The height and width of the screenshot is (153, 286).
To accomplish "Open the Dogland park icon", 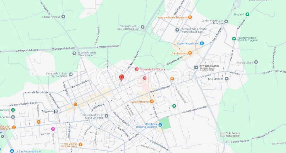I will click(247, 14).
